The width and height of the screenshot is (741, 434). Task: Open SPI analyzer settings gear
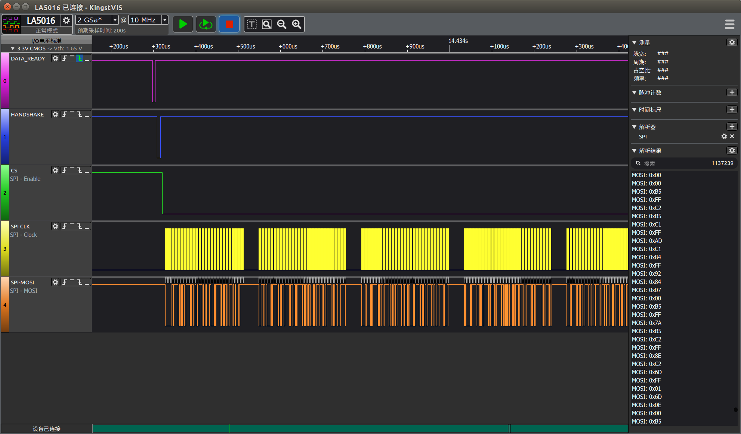(724, 136)
